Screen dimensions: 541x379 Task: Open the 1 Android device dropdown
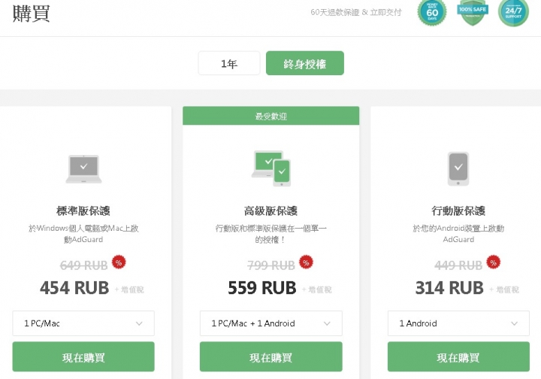(458, 323)
